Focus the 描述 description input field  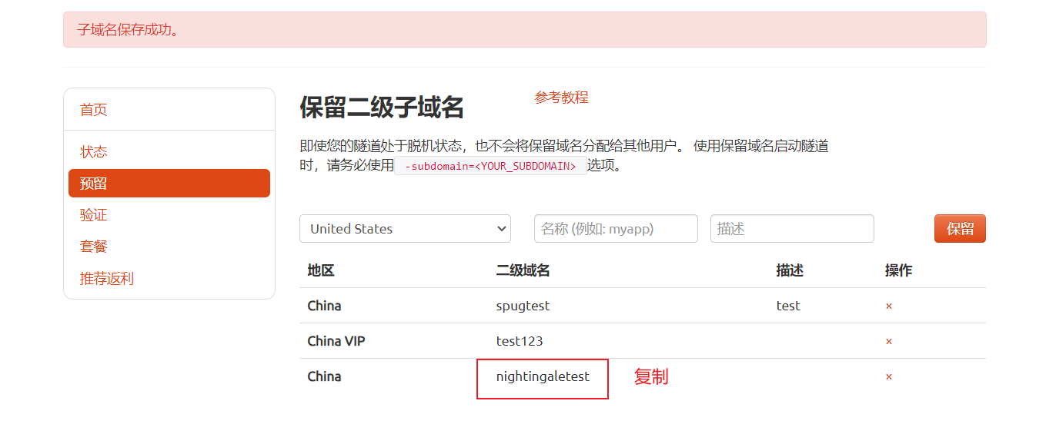coord(792,229)
